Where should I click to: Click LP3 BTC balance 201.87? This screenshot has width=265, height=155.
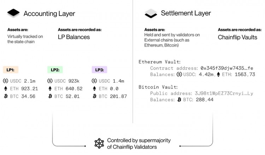click(118, 96)
